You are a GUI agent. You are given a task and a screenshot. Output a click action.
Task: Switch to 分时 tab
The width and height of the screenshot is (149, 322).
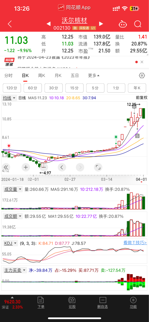[x=8, y=75]
